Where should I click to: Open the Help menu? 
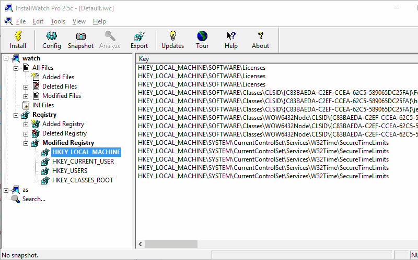(x=99, y=21)
